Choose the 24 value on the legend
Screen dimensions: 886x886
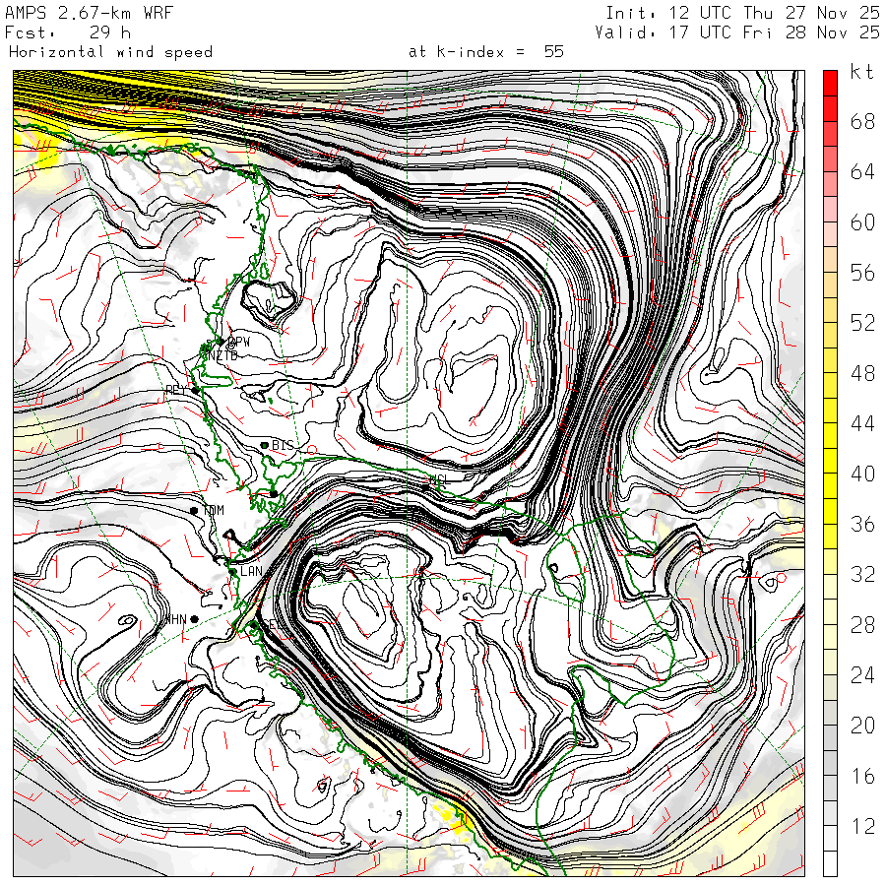click(862, 675)
